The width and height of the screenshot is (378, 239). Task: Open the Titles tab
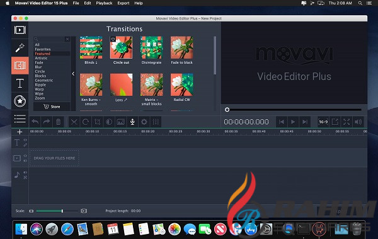tap(20, 83)
